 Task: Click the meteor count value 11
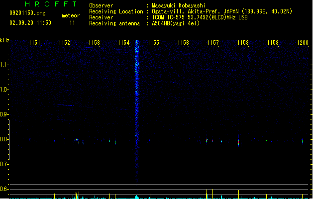[x=72, y=23]
